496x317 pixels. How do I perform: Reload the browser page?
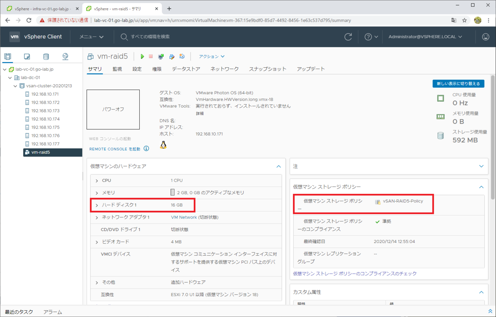(29, 20)
